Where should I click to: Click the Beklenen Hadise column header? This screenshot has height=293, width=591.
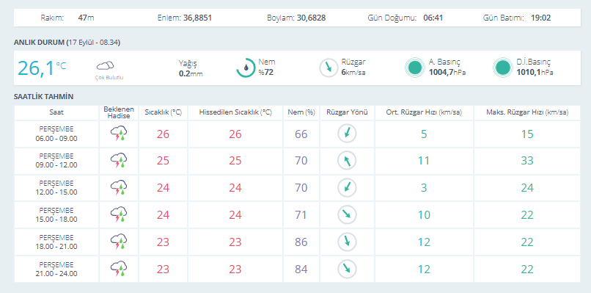coord(119,112)
